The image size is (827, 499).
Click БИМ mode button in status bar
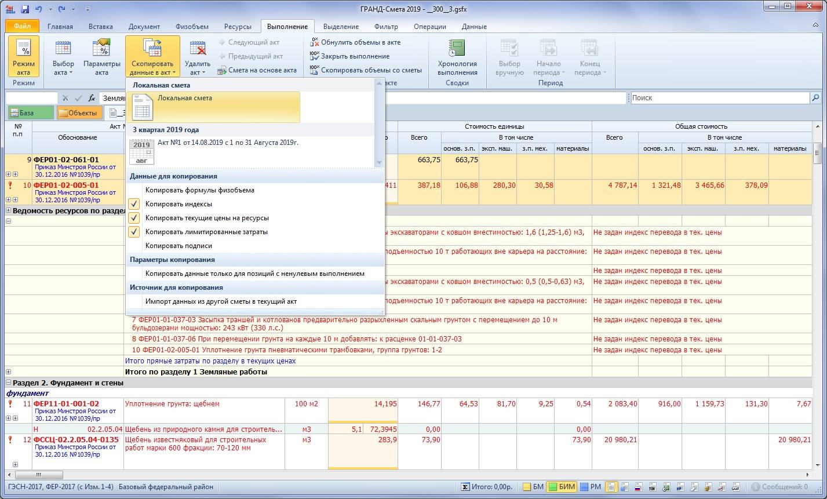tap(562, 487)
